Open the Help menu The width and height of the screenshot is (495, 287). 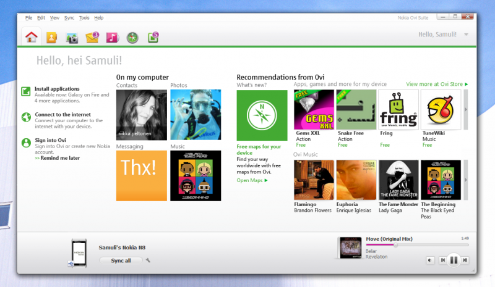pyautogui.click(x=99, y=18)
